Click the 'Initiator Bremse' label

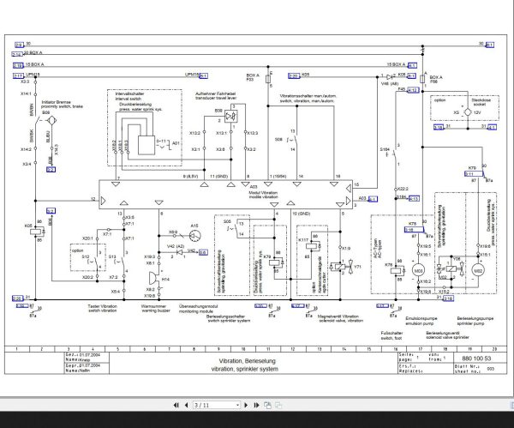(x=56, y=102)
